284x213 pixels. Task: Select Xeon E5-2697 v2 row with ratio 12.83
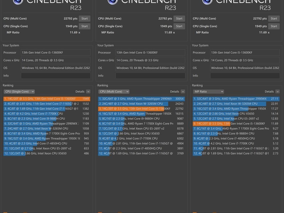click(x=236, y=119)
